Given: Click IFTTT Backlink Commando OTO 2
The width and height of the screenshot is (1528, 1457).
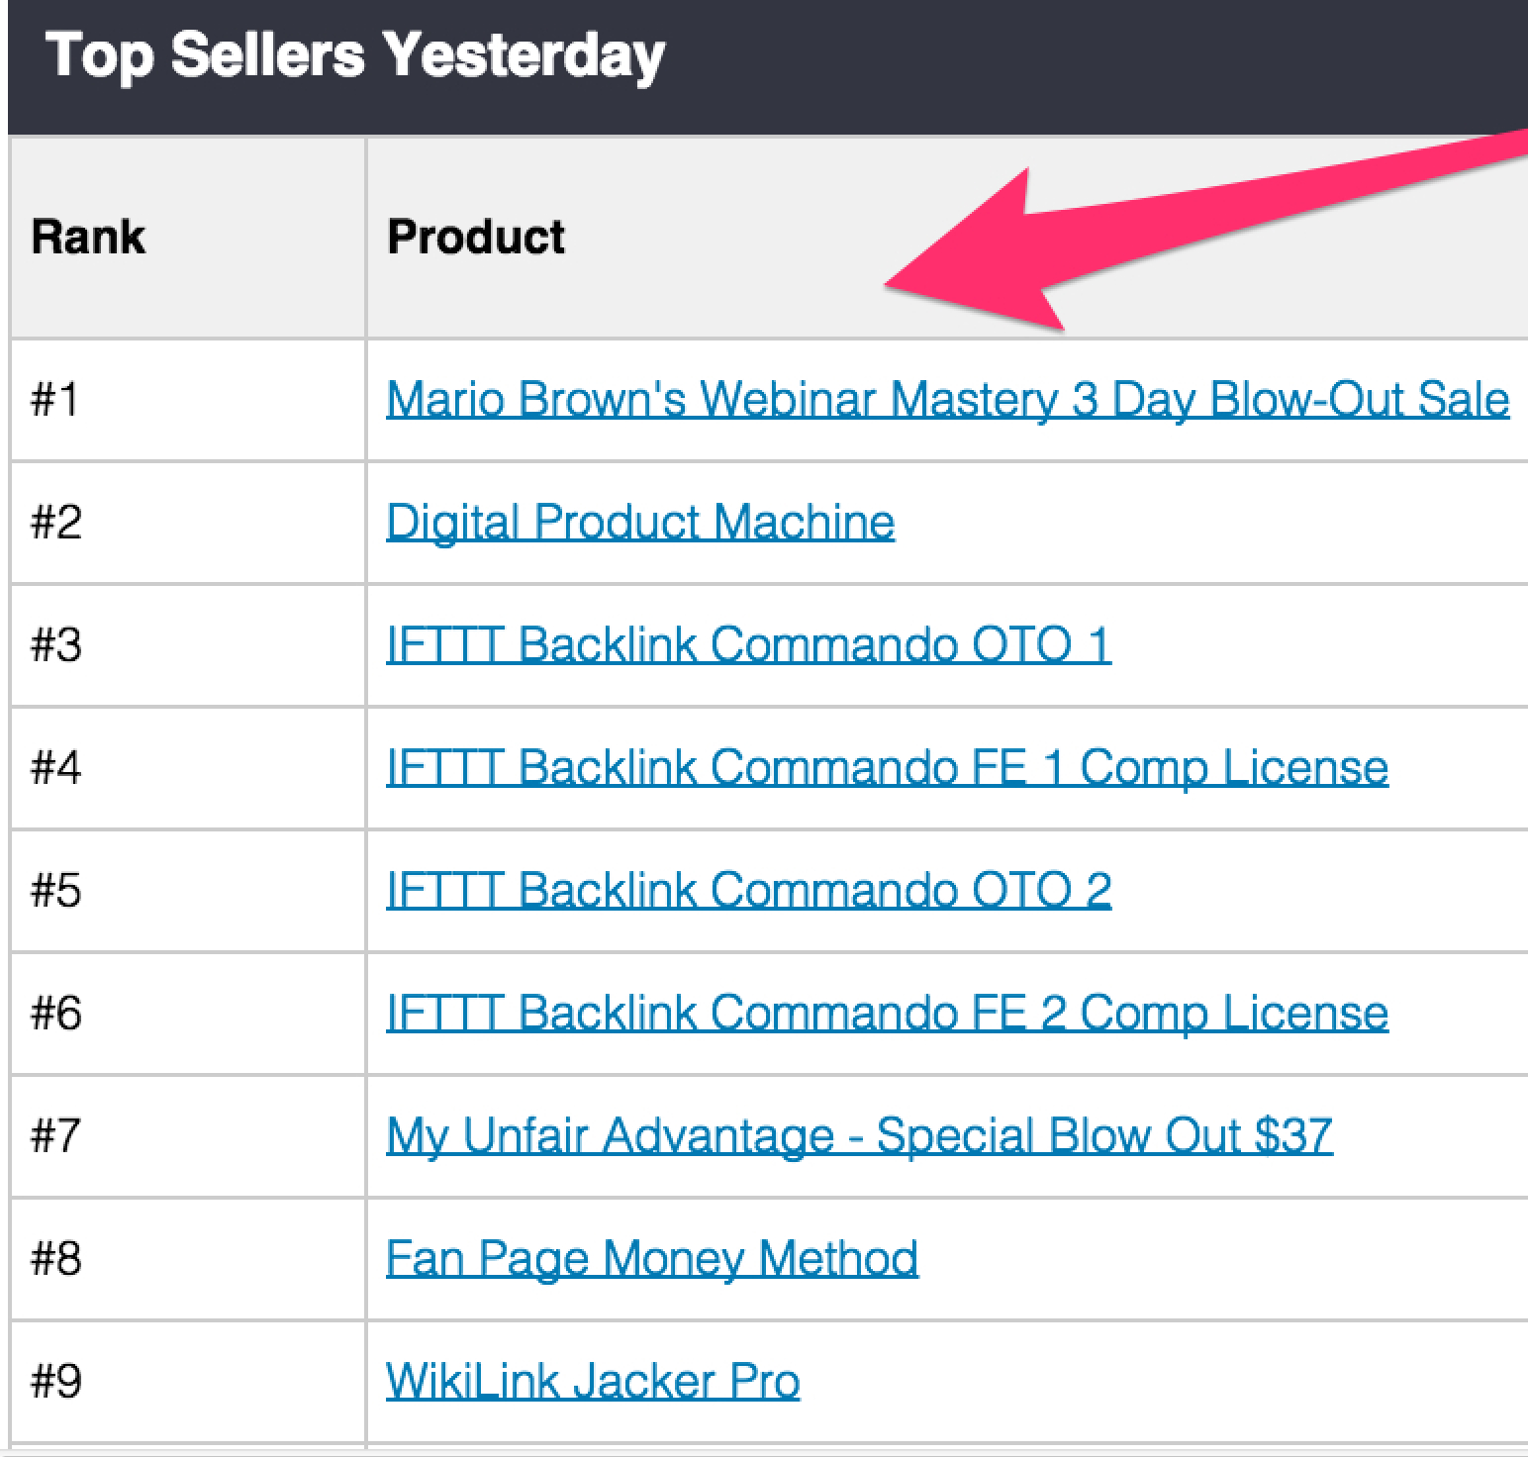Looking at the screenshot, I should coord(748,890).
